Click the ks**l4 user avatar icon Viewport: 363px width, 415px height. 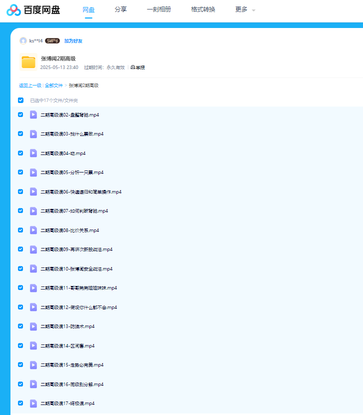23,41
